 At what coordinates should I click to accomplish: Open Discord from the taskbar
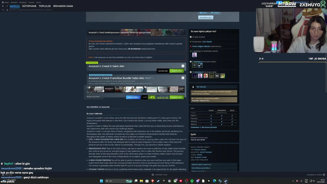tap(197, 181)
